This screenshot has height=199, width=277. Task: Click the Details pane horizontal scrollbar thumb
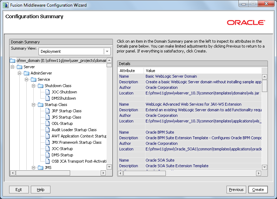145,173
